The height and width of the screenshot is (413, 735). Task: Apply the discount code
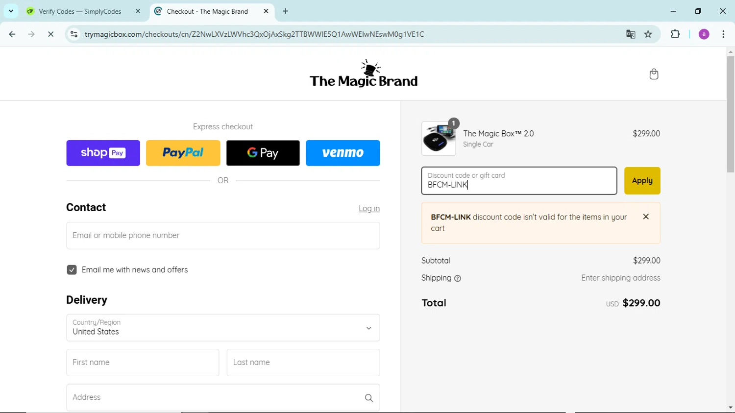click(642, 181)
